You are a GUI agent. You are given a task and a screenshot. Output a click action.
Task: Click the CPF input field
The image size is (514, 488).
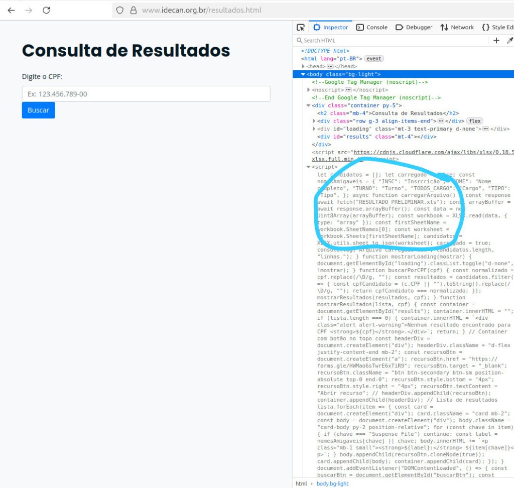click(x=146, y=94)
